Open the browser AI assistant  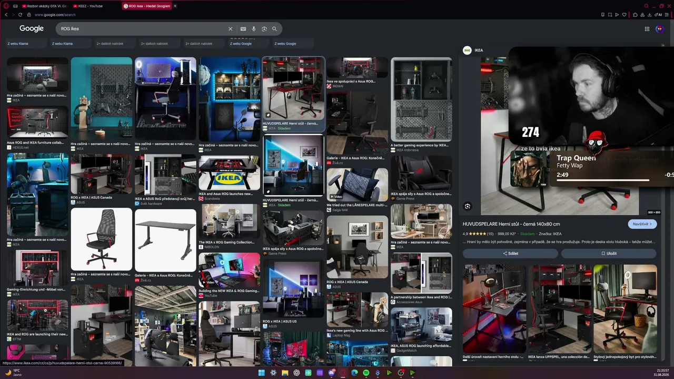(x=658, y=15)
